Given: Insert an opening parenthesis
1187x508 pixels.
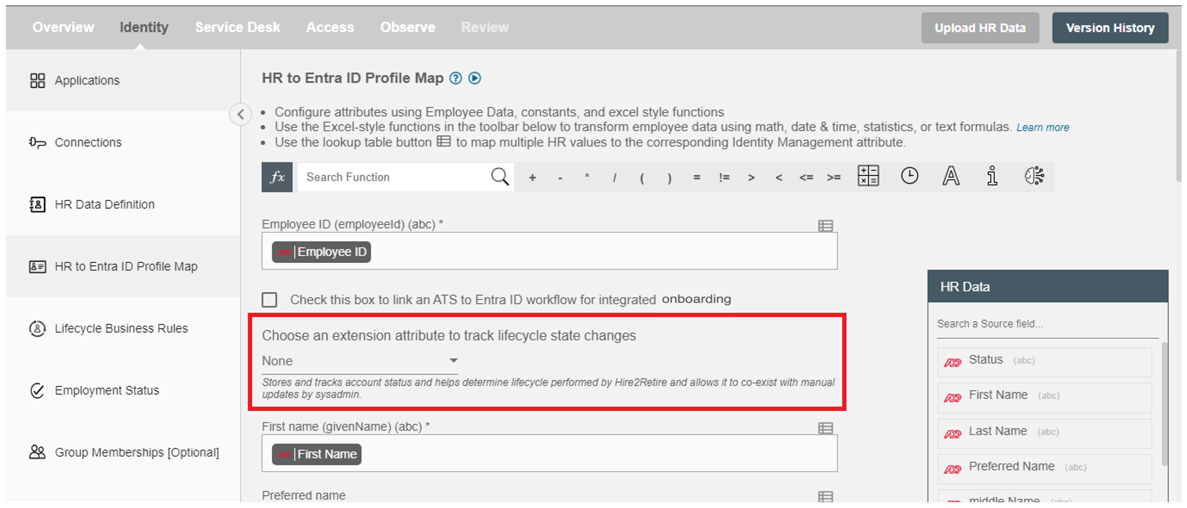Looking at the screenshot, I should [x=642, y=178].
